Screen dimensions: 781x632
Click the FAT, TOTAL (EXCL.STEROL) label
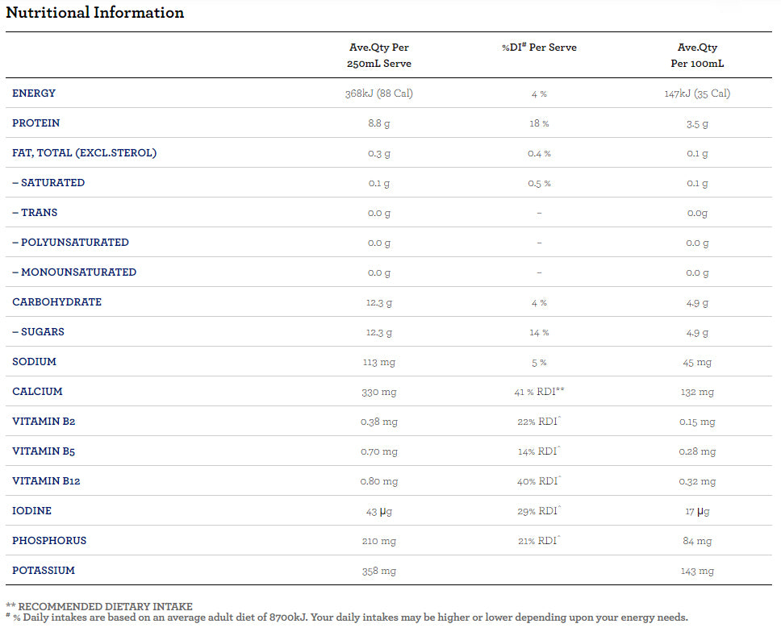(x=84, y=153)
